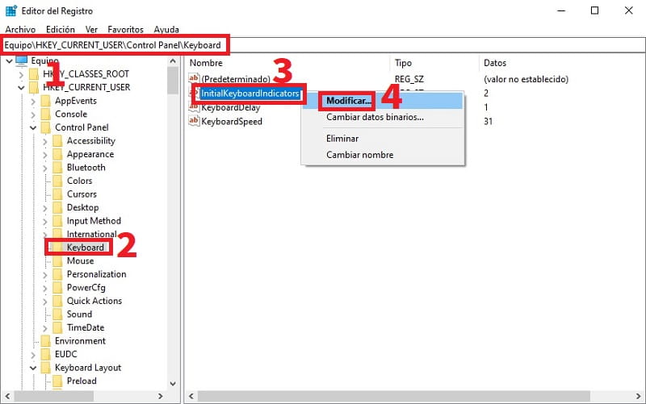Screen dimensions: 646x404
Task: Click the AppEvents folder icon
Action: coord(45,101)
